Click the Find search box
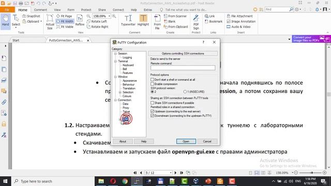Viewport: 331px width, 186px height. [x=277, y=9]
